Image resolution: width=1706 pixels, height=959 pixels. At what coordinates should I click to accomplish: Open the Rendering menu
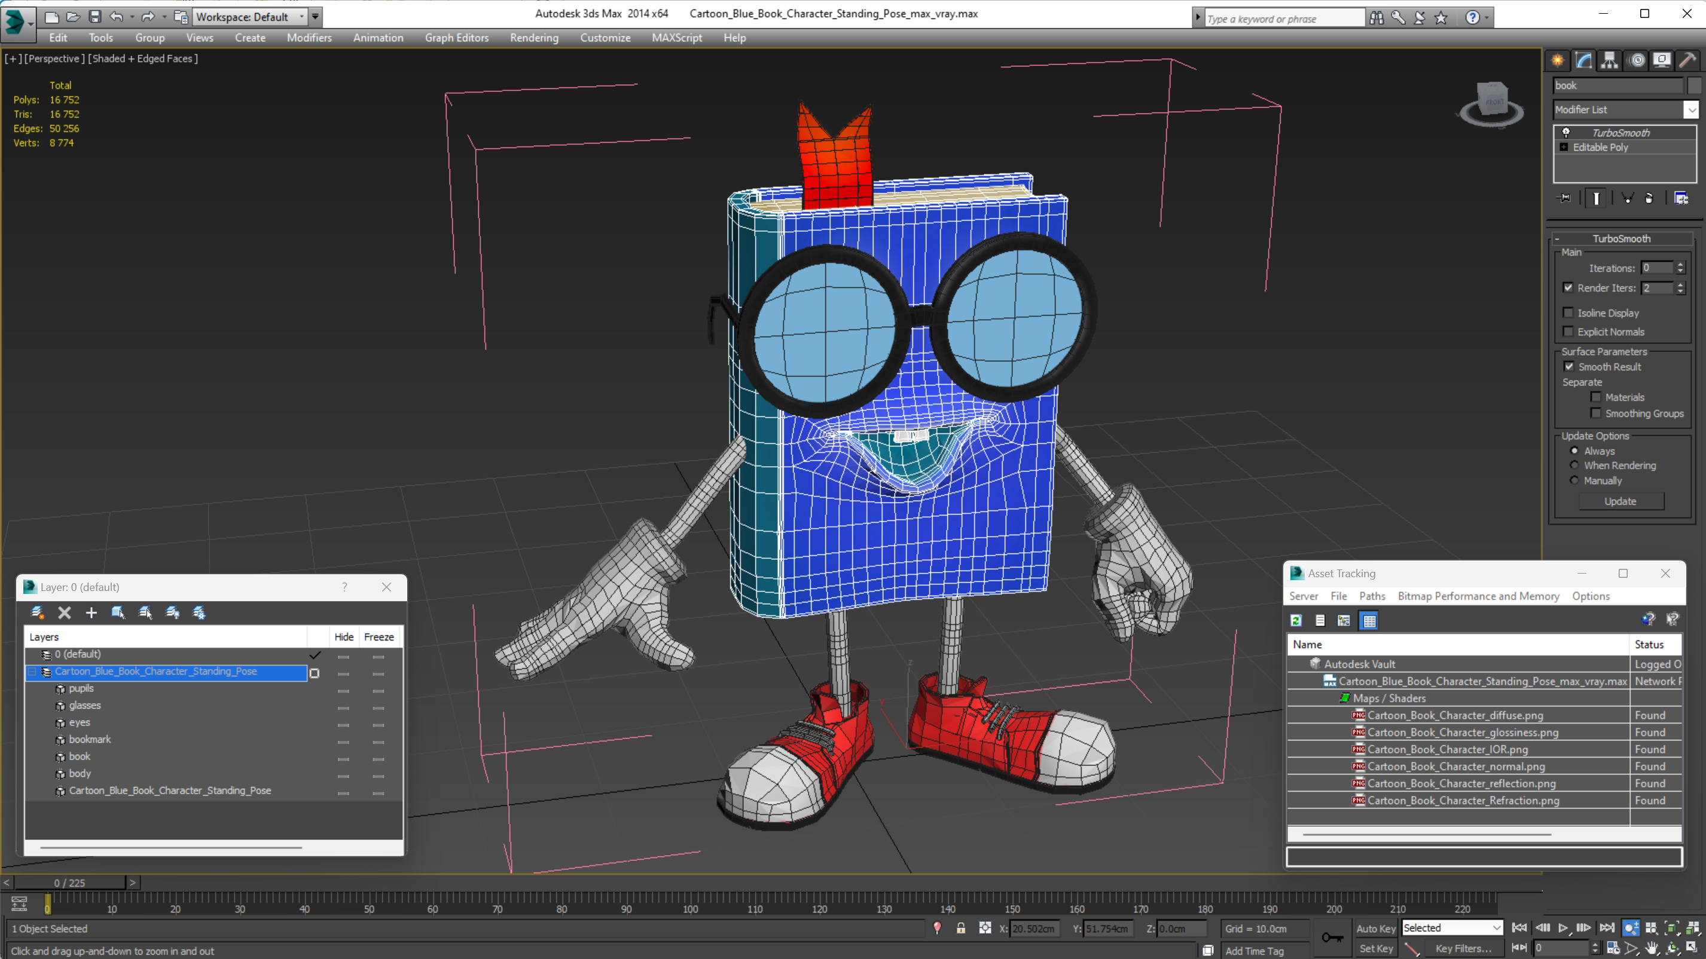pos(534,38)
